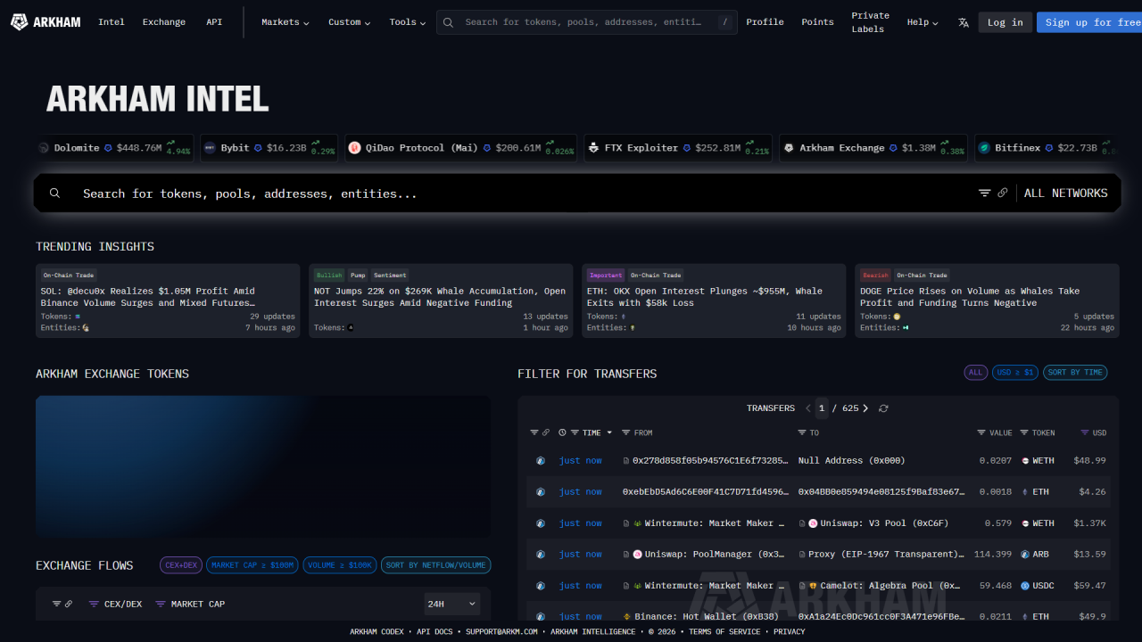Open the language translation icon
Image resolution: width=1142 pixels, height=642 pixels.
[964, 22]
